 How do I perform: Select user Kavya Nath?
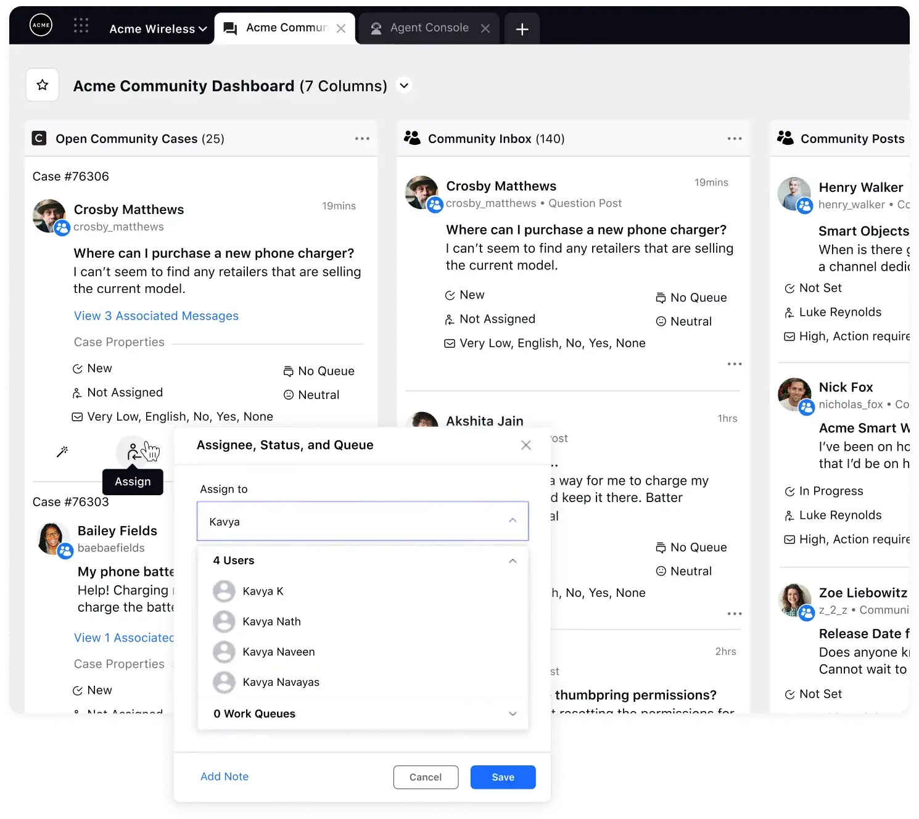[x=363, y=621]
